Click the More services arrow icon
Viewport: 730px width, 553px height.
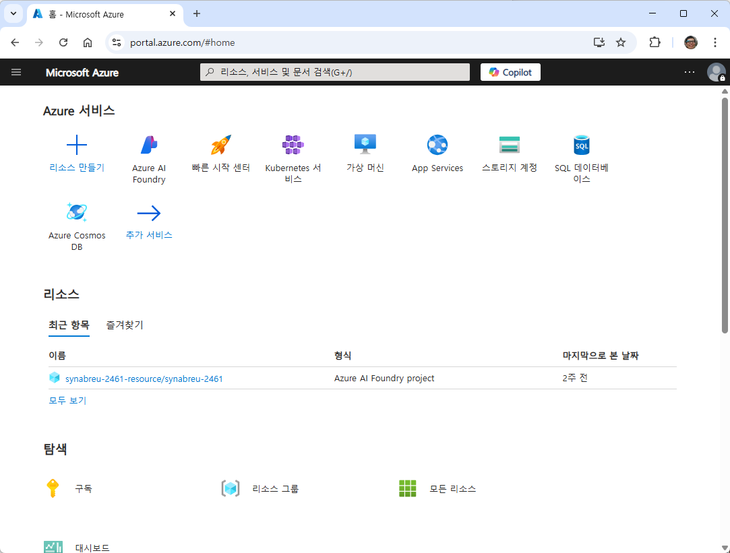click(149, 213)
